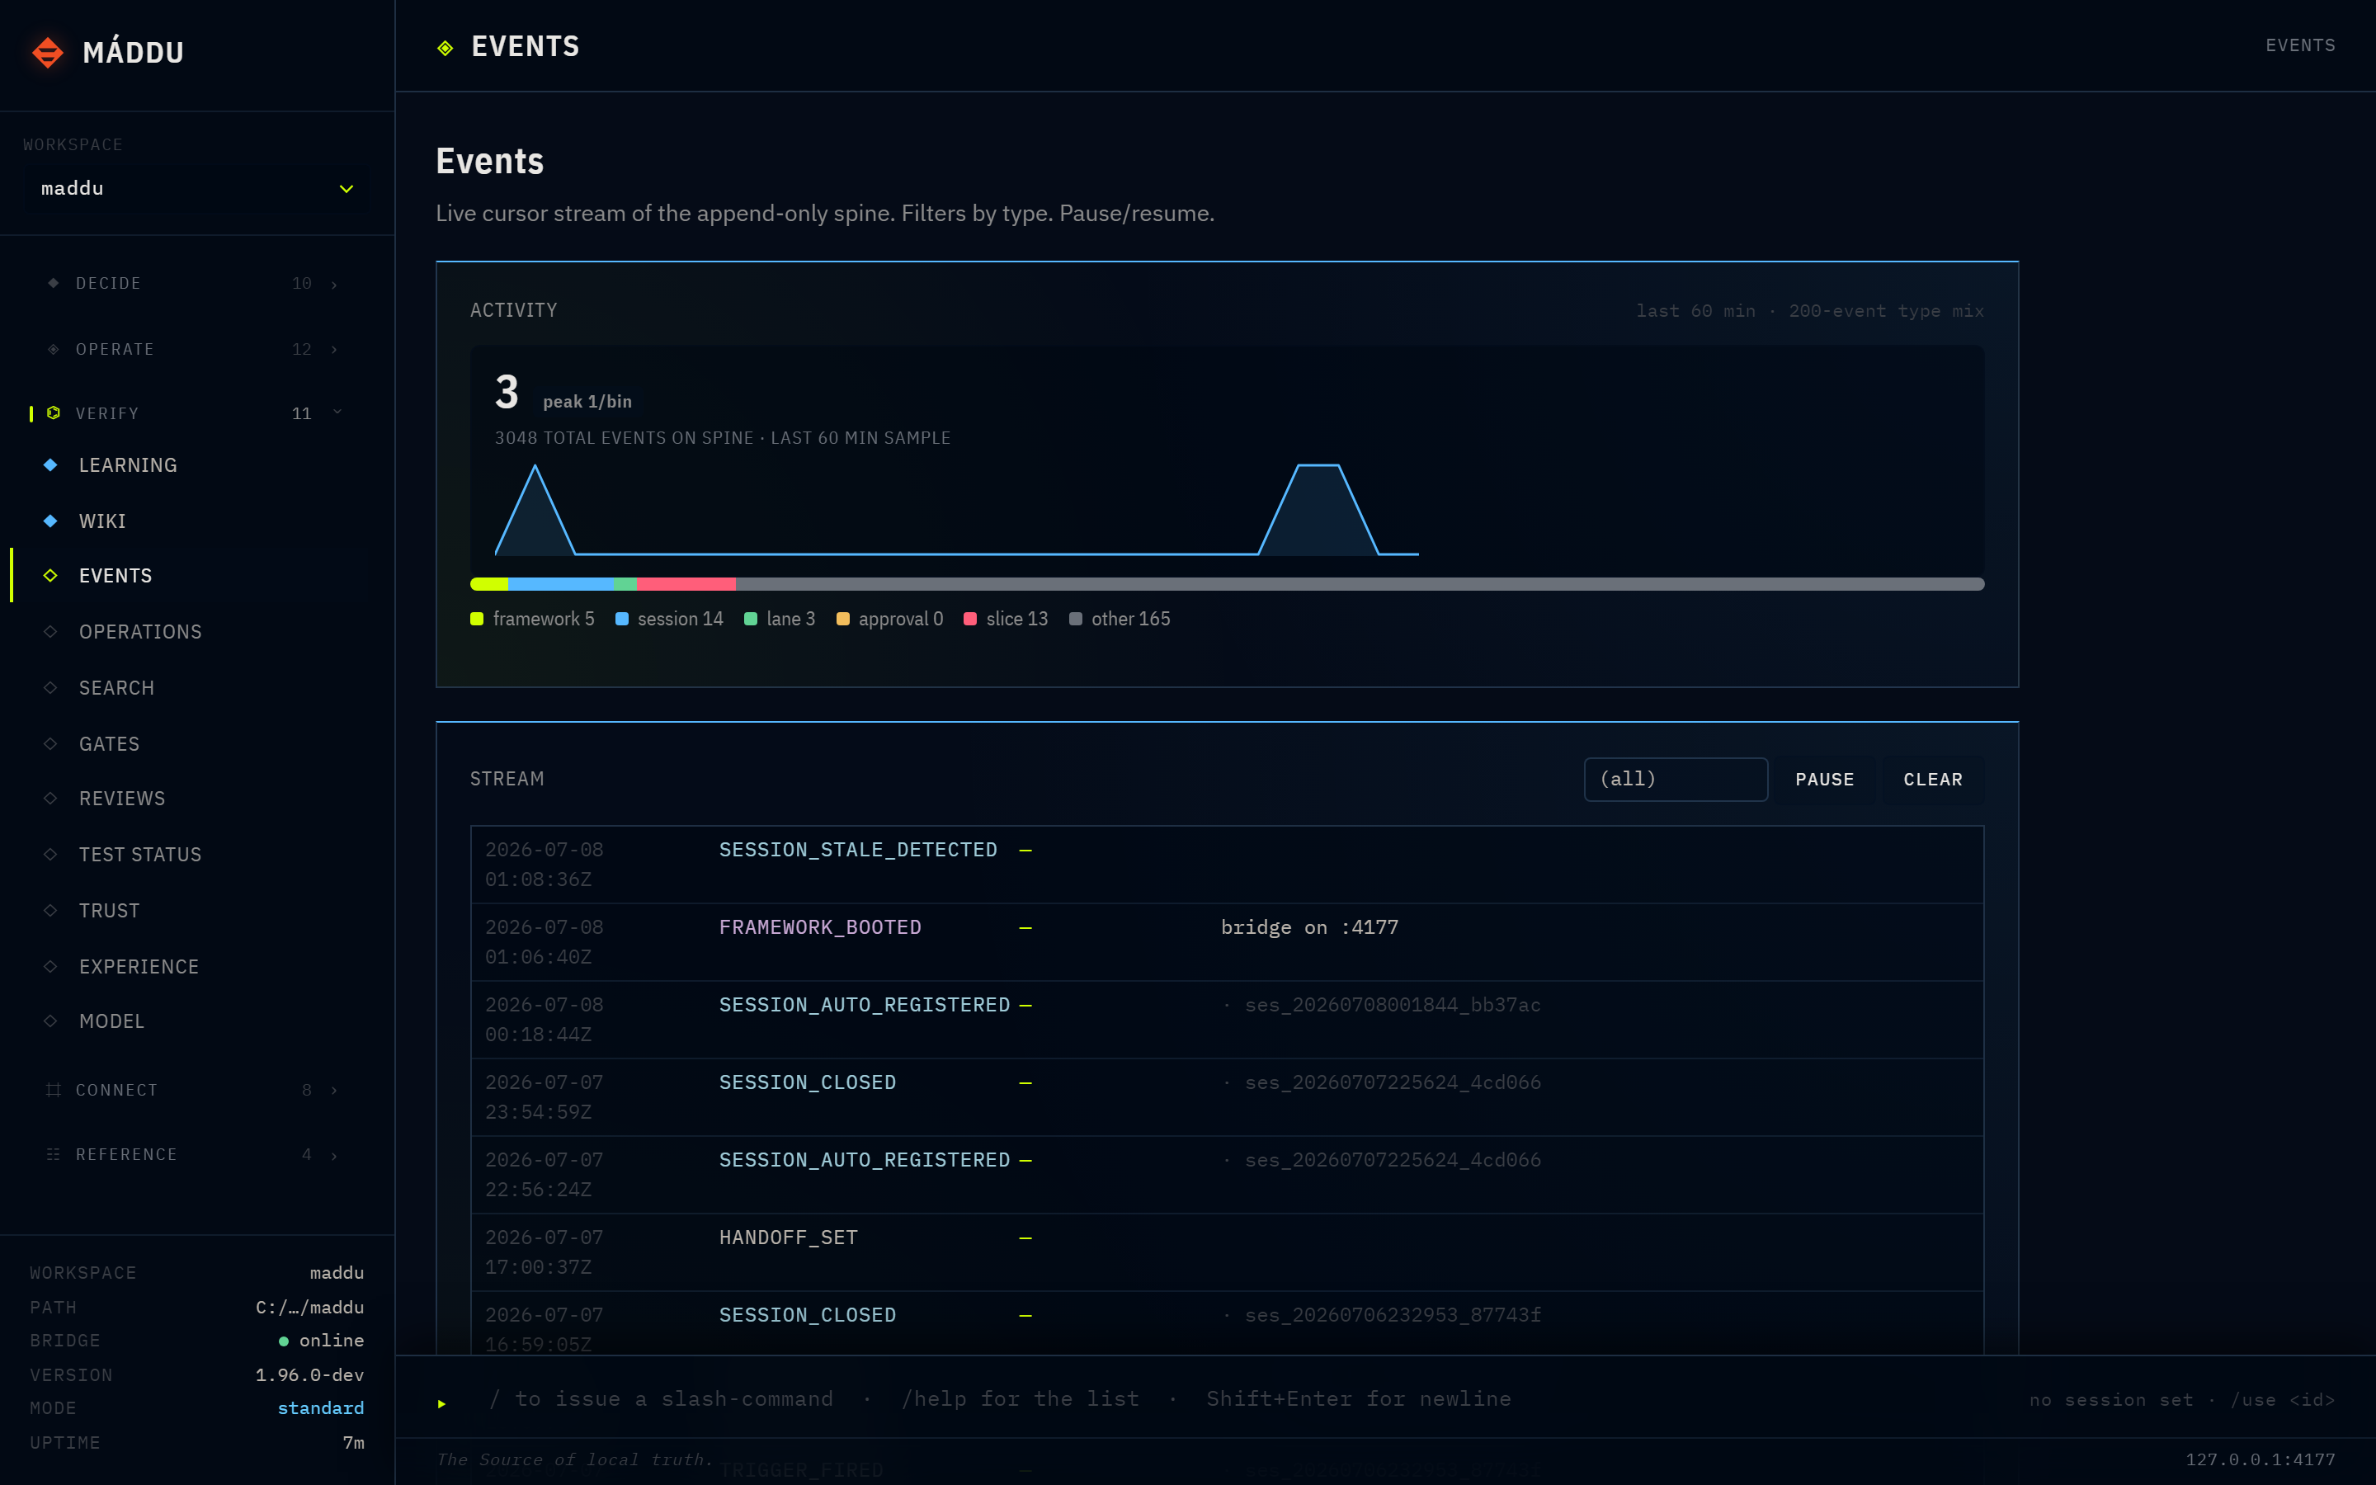The height and width of the screenshot is (1485, 2376).
Task: Click the diamond icon next to EXPERIENCE
Action: (x=50, y=966)
